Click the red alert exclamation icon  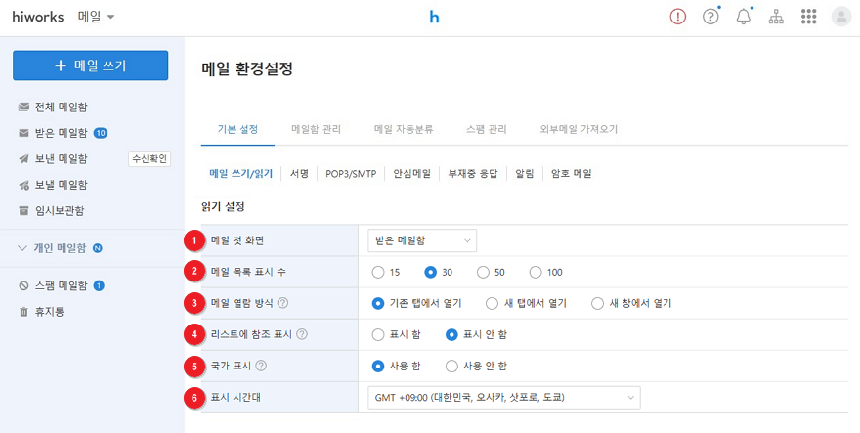[x=678, y=17]
